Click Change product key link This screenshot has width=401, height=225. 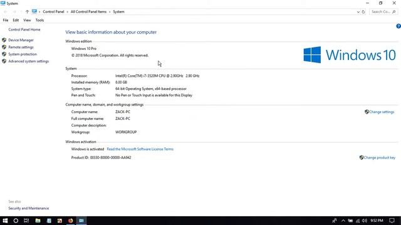pyautogui.click(x=380, y=157)
